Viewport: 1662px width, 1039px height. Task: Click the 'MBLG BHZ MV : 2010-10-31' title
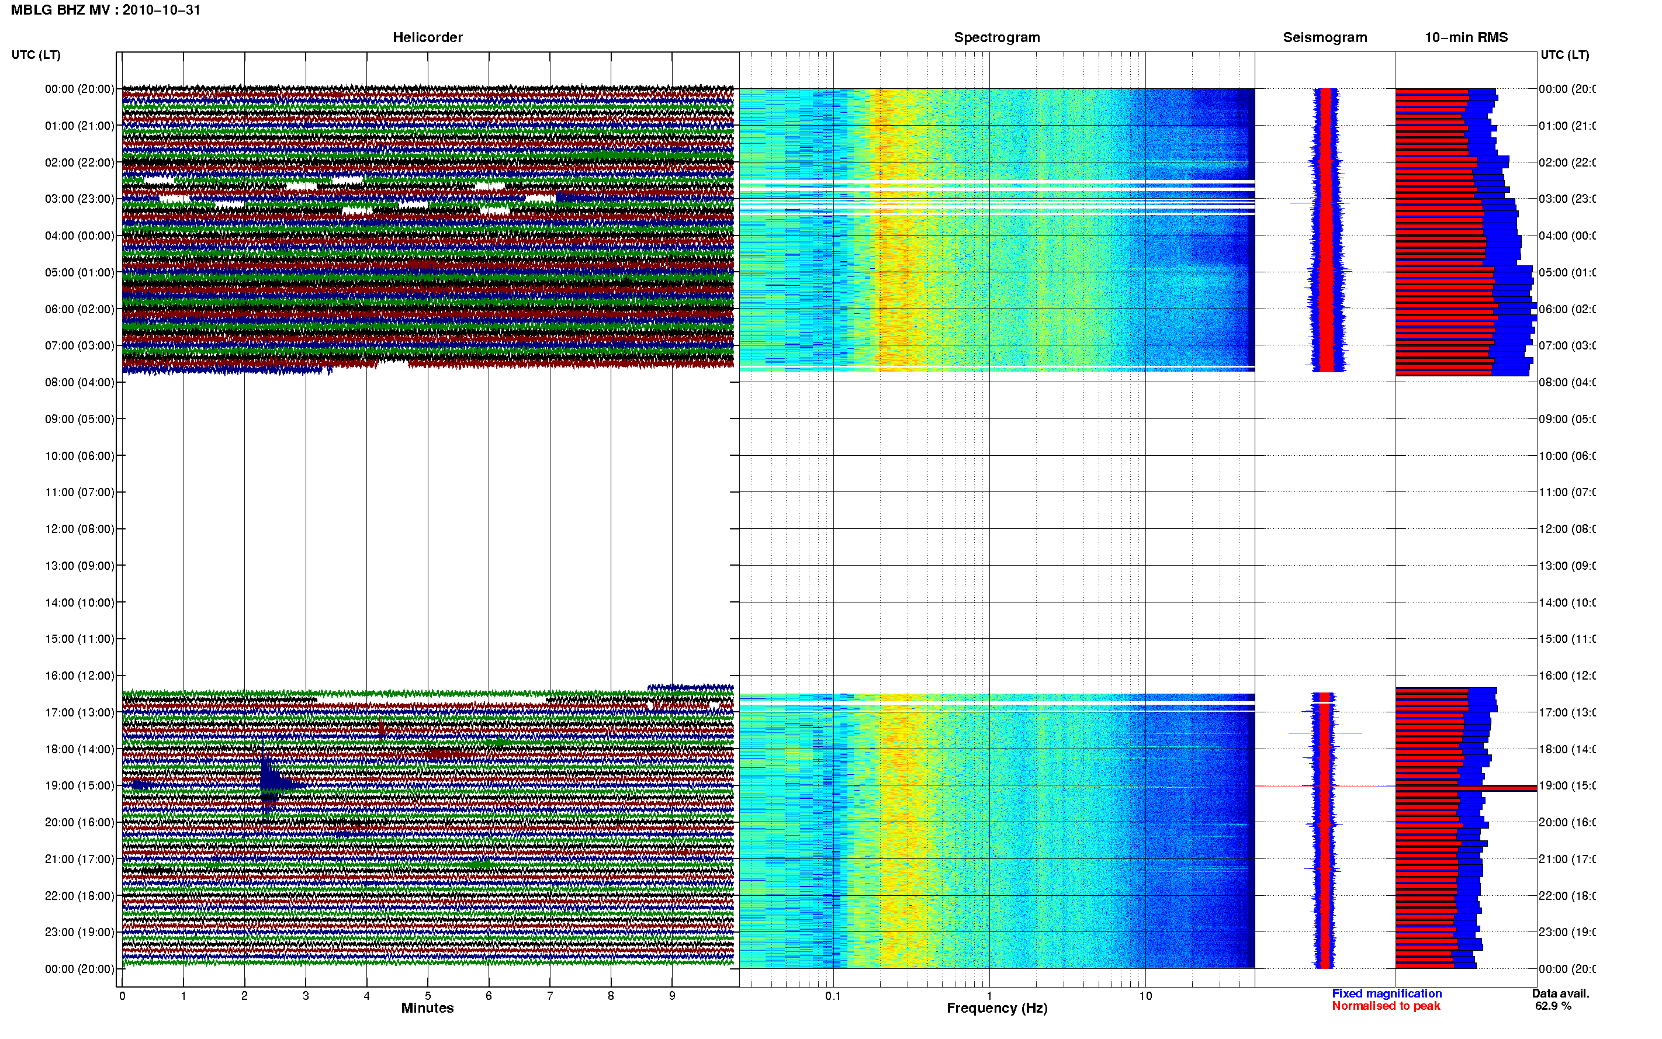[x=106, y=9]
